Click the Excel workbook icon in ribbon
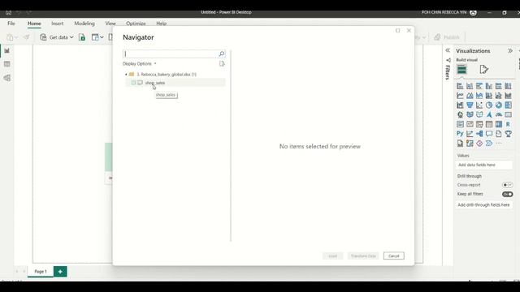 [82, 37]
